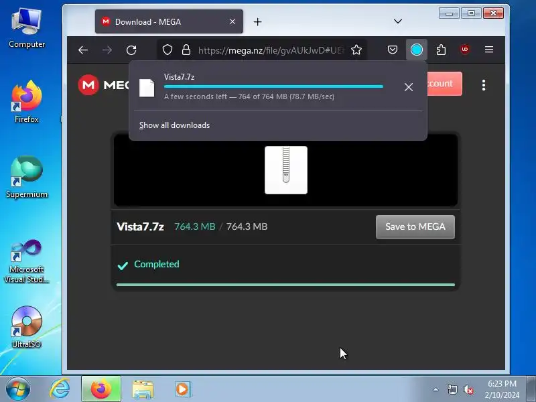536x402 pixels.
Task: Open the Computer desktop icon
Action: click(x=27, y=28)
